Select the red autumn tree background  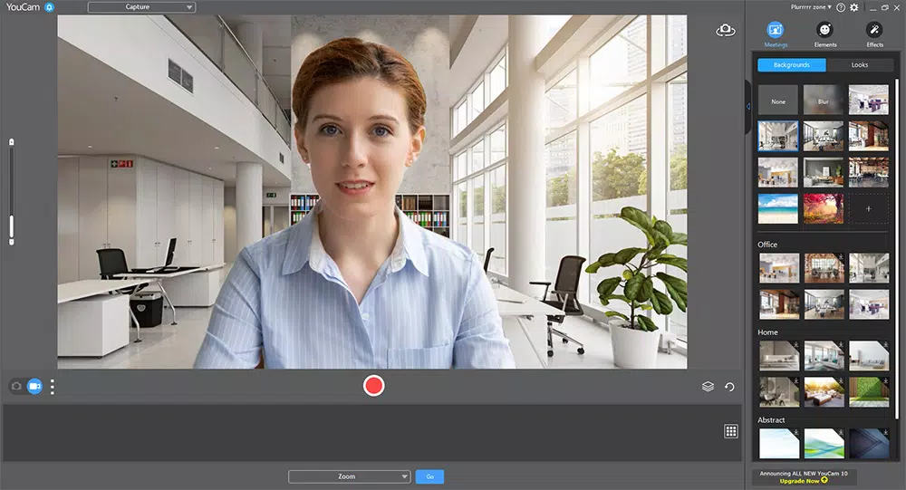tap(824, 208)
